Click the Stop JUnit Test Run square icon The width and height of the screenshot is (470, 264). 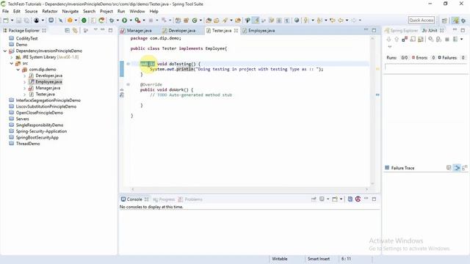[x=447, y=39]
